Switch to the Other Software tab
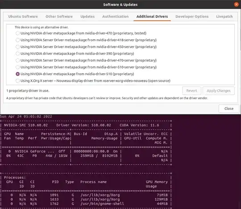This screenshot has height=209, width=241. pos(59,17)
